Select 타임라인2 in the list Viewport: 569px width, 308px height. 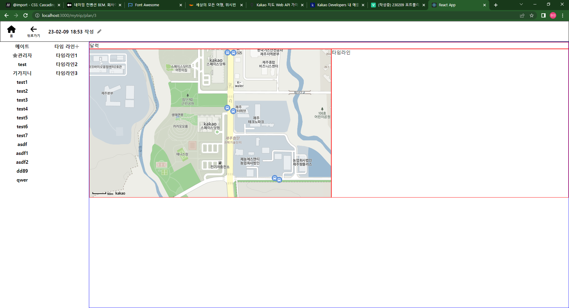(x=67, y=64)
